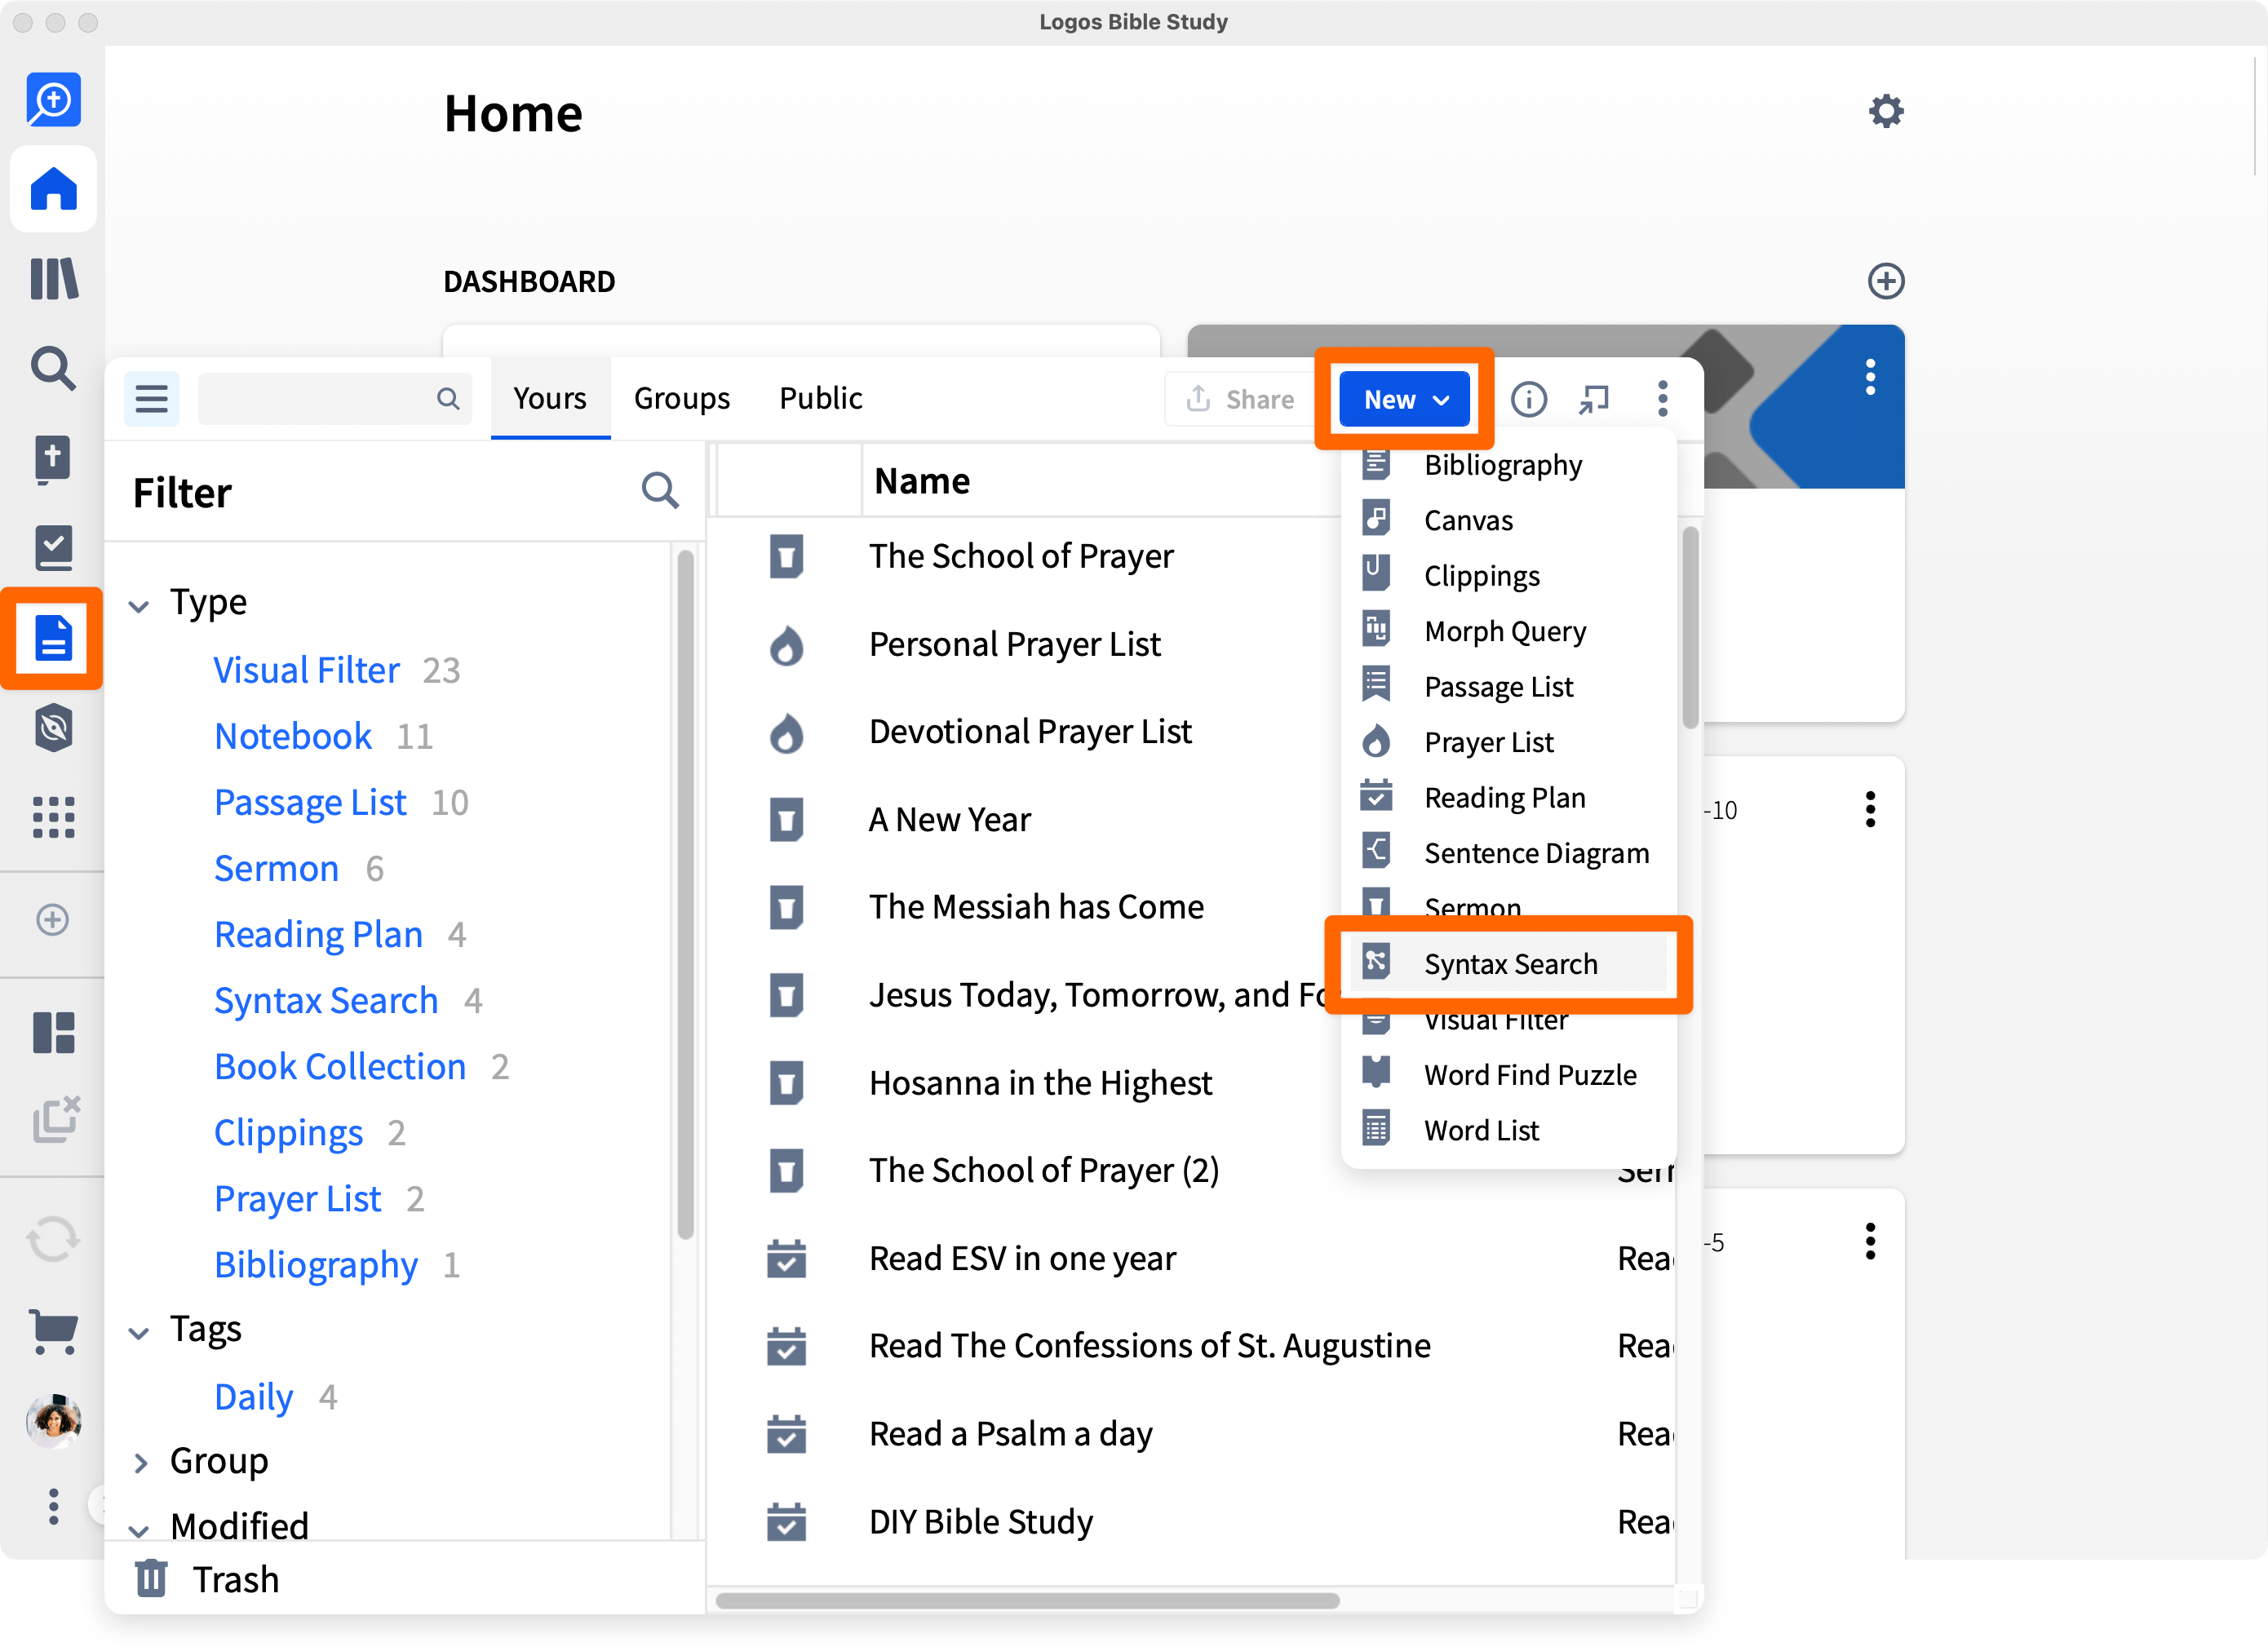Open the blue dashboard card's three-dot menu
The image size is (2268, 1651).
click(1870, 377)
